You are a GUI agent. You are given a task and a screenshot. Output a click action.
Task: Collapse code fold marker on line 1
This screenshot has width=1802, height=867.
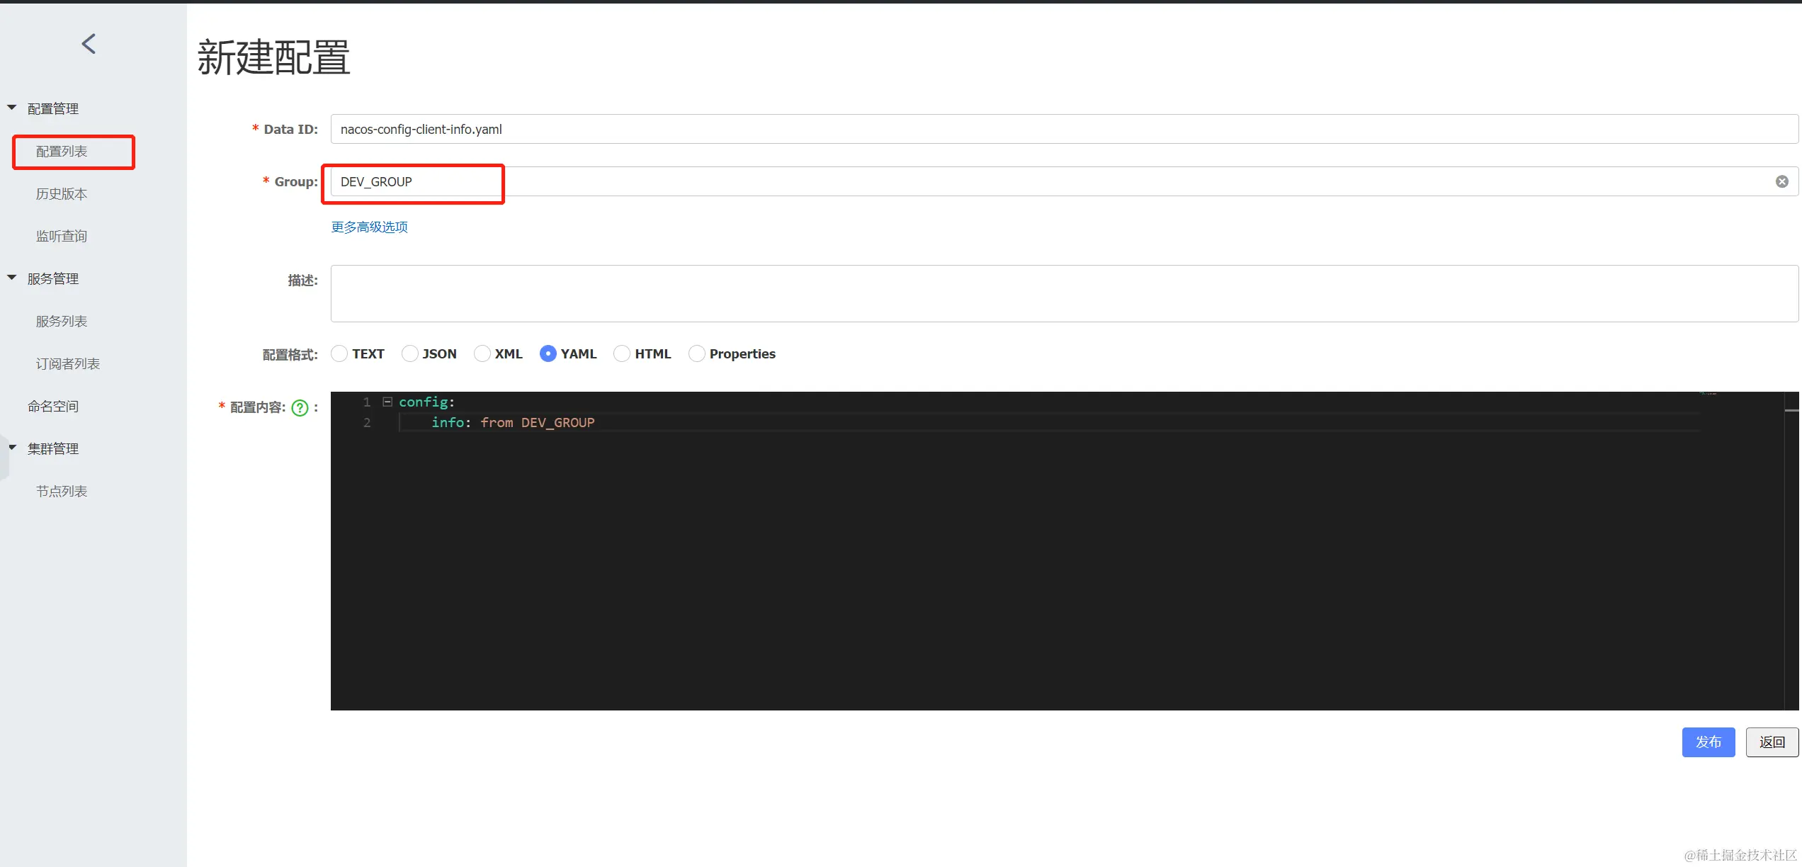(387, 402)
